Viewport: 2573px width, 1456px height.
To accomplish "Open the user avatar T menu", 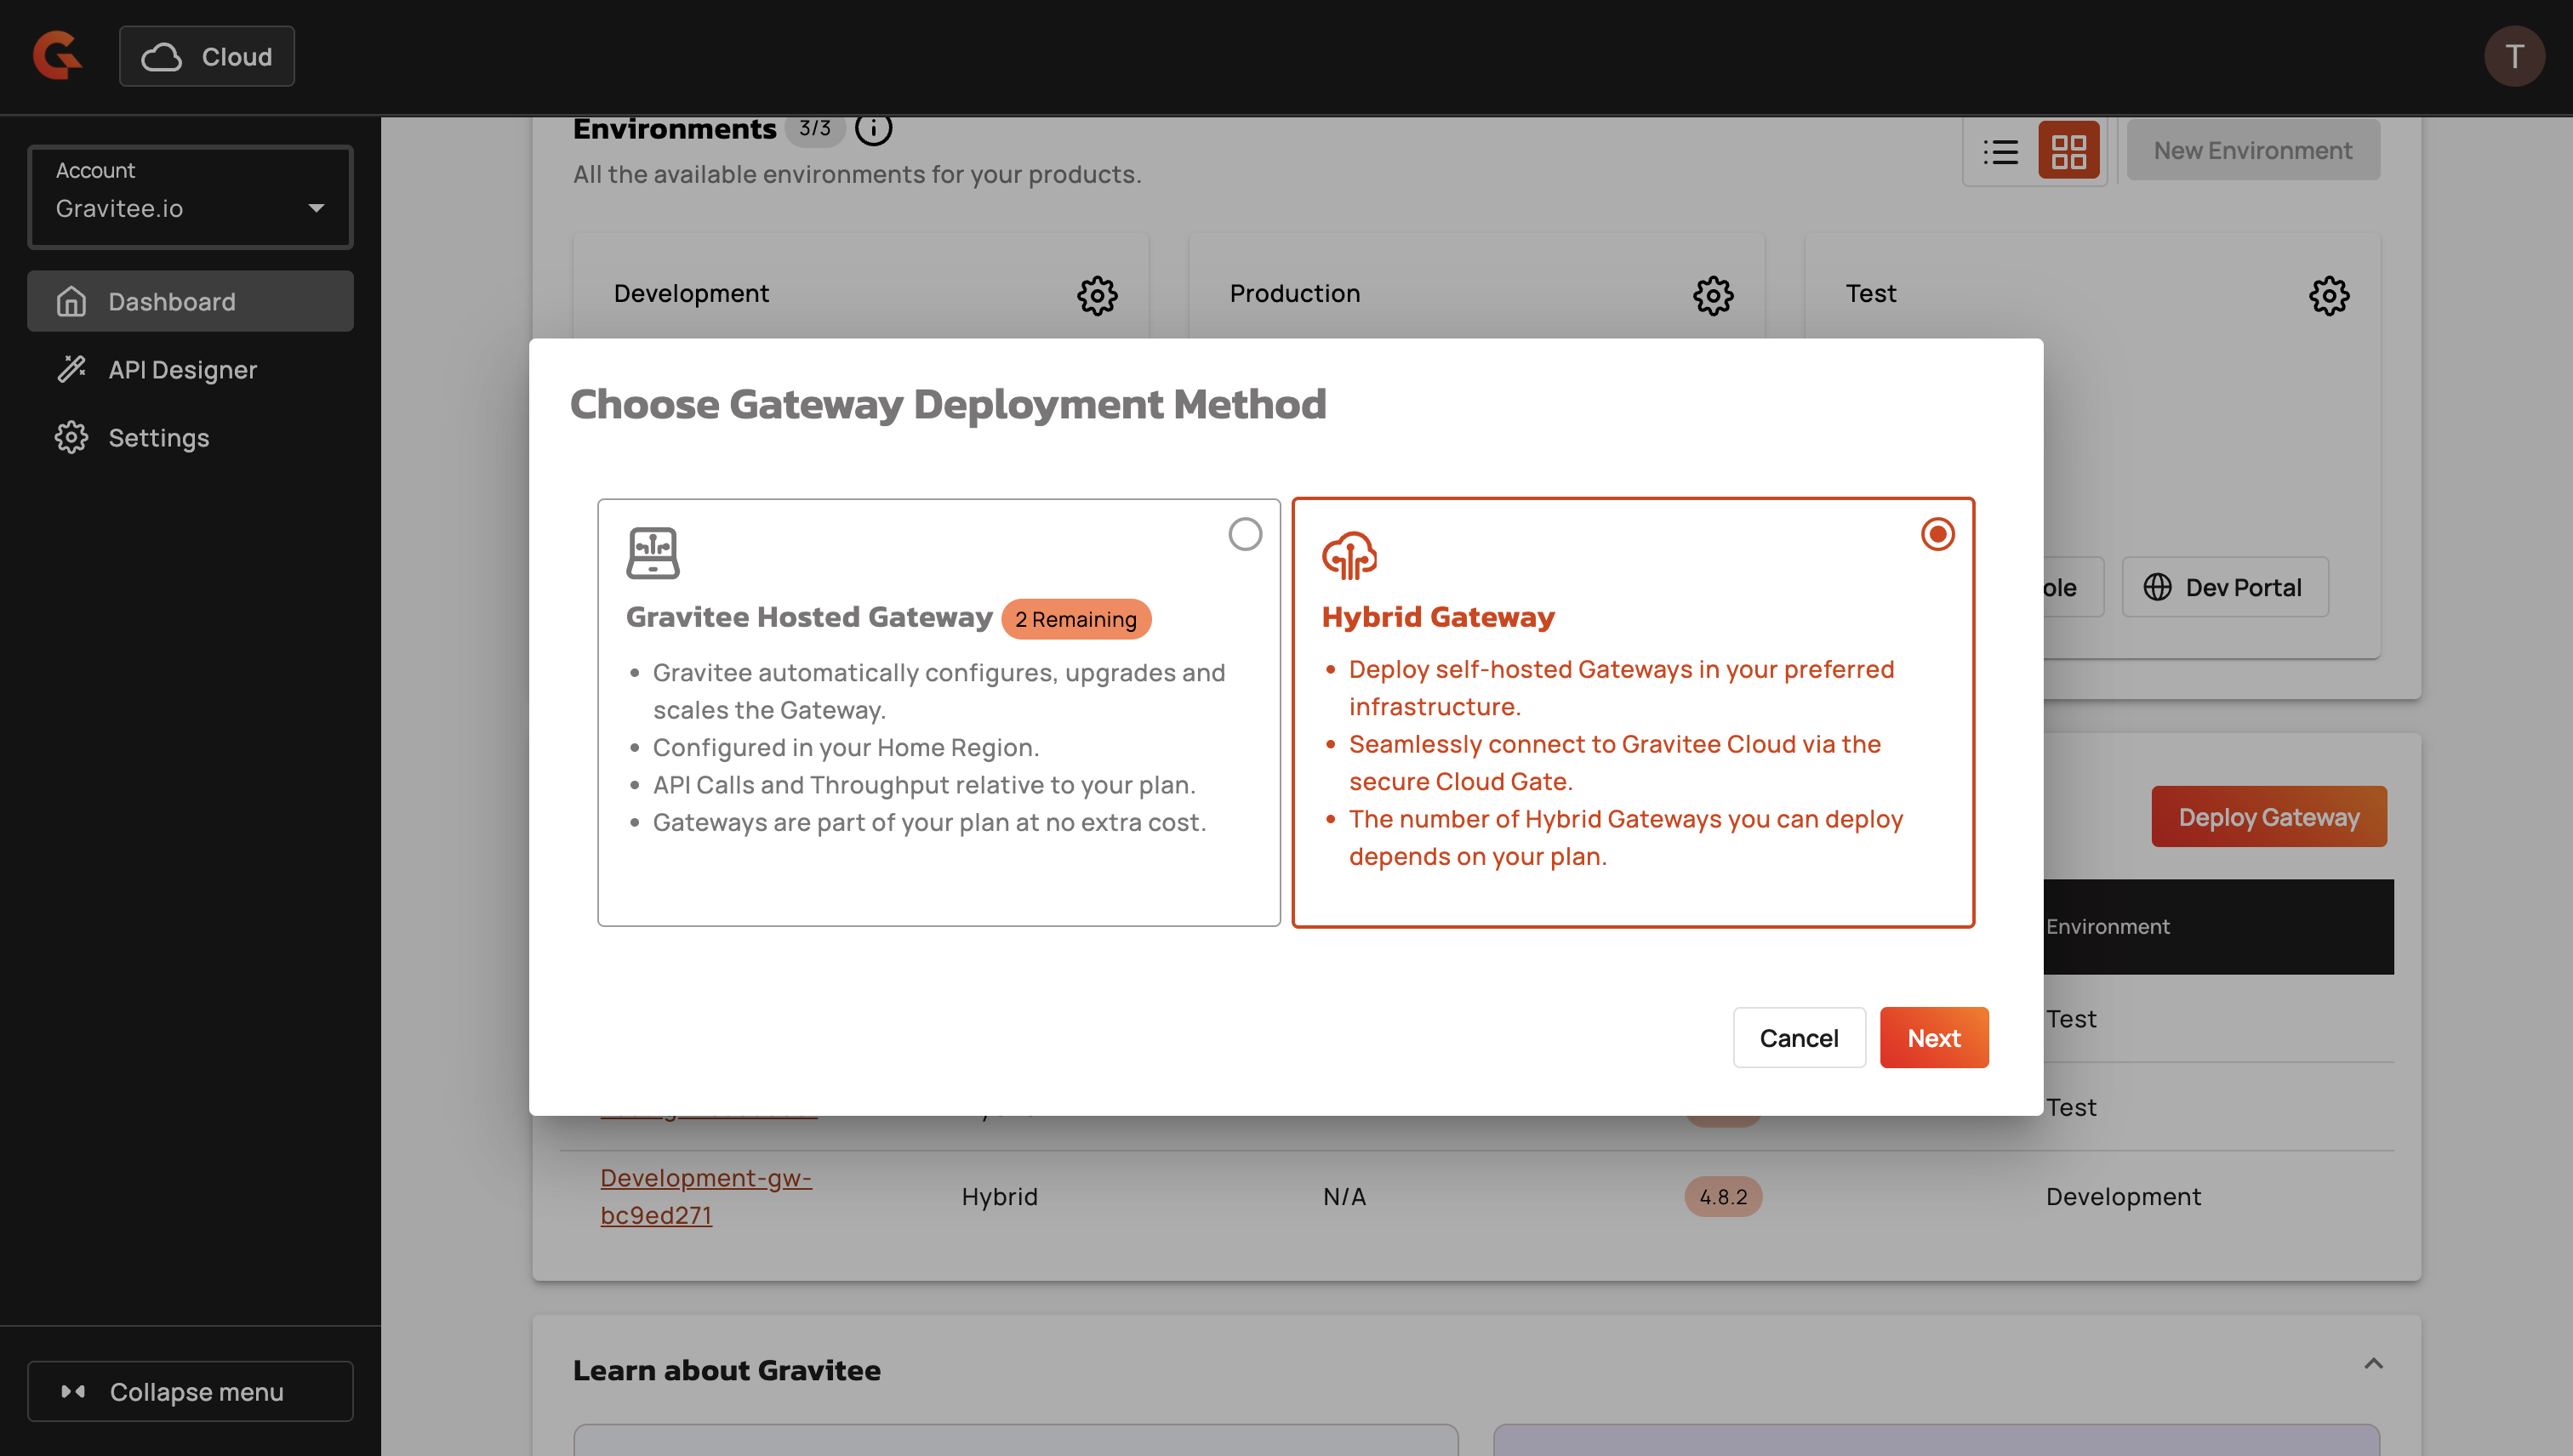I will tap(2514, 56).
